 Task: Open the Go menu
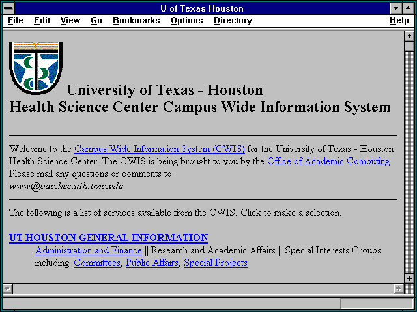pos(96,21)
